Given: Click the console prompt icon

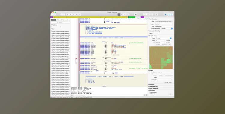Looking at the screenshot, I should [x=72, y=95].
